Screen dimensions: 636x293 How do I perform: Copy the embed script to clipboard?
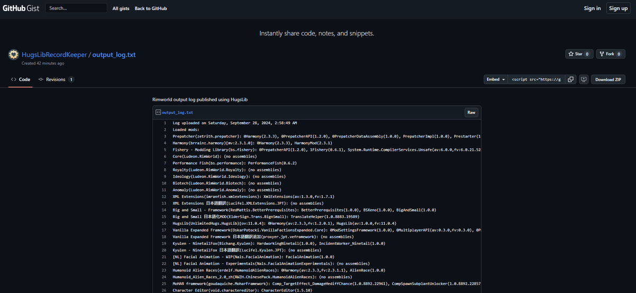coord(571,79)
